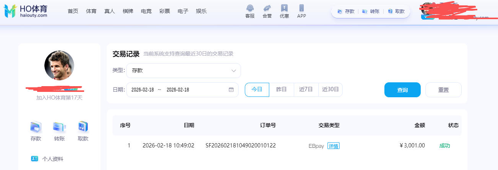This screenshot has width=498, height=170.
Task: Click the sidebar 存款 deposit icon
Action: (x=36, y=127)
